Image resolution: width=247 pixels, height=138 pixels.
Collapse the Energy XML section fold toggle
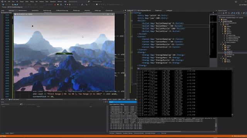132,52
